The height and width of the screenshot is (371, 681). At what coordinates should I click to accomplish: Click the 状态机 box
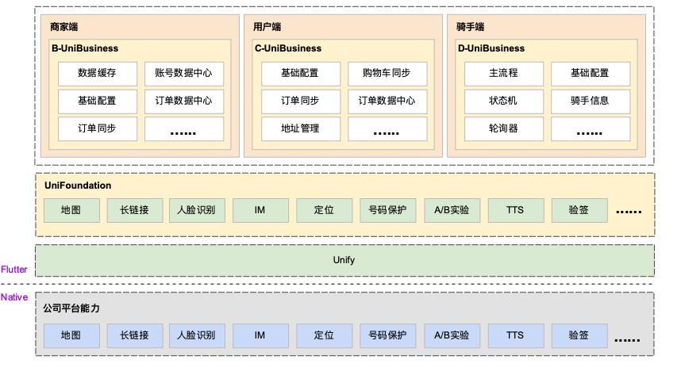(x=504, y=101)
